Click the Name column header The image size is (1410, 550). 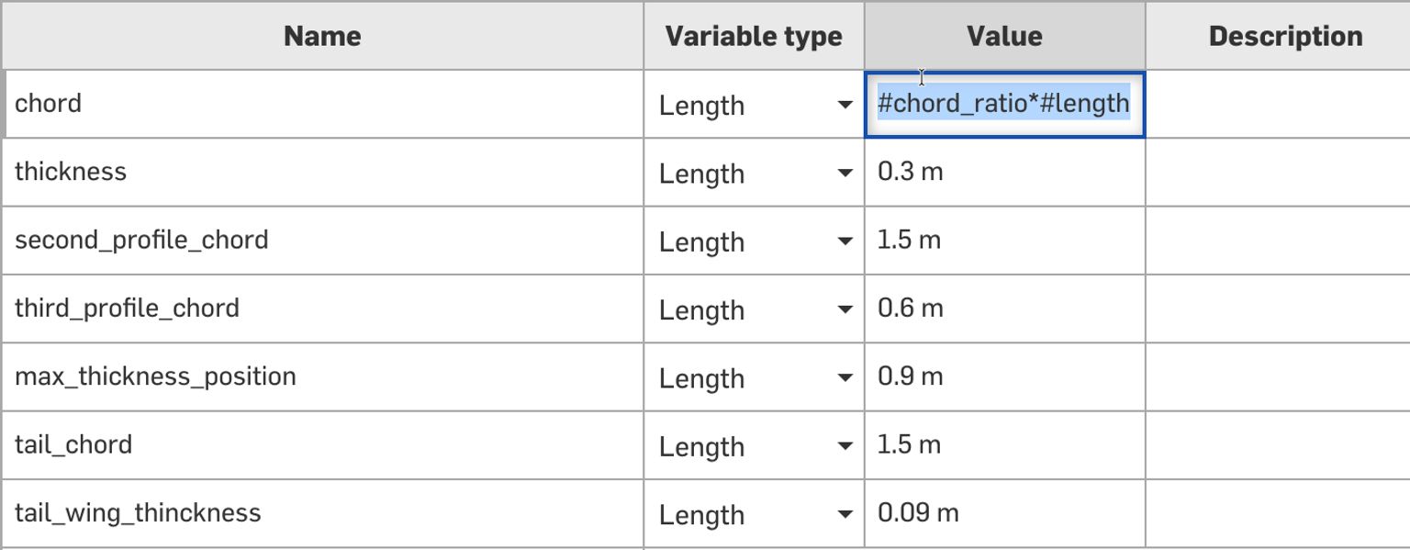click(321, 36)
